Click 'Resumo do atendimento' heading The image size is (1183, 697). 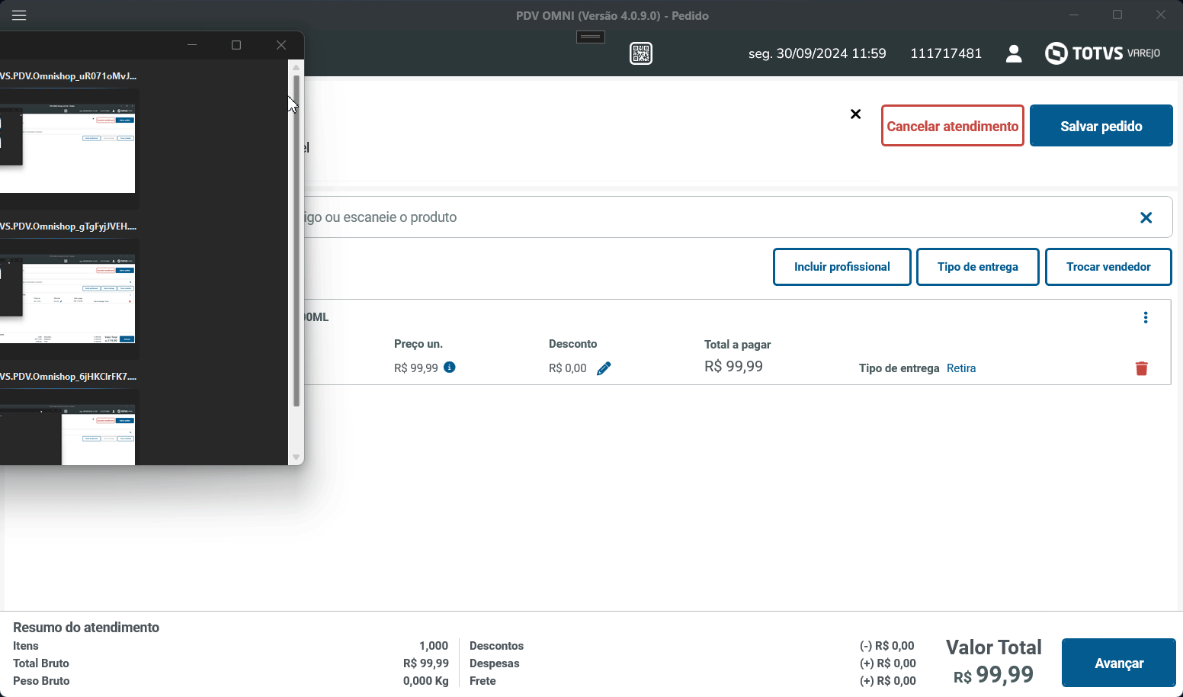pyautogui.click(x=86, y=628)
